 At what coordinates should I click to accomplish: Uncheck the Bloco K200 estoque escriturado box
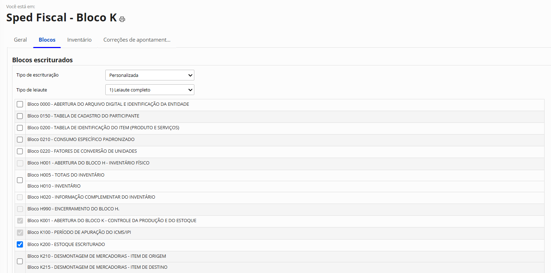20,245
